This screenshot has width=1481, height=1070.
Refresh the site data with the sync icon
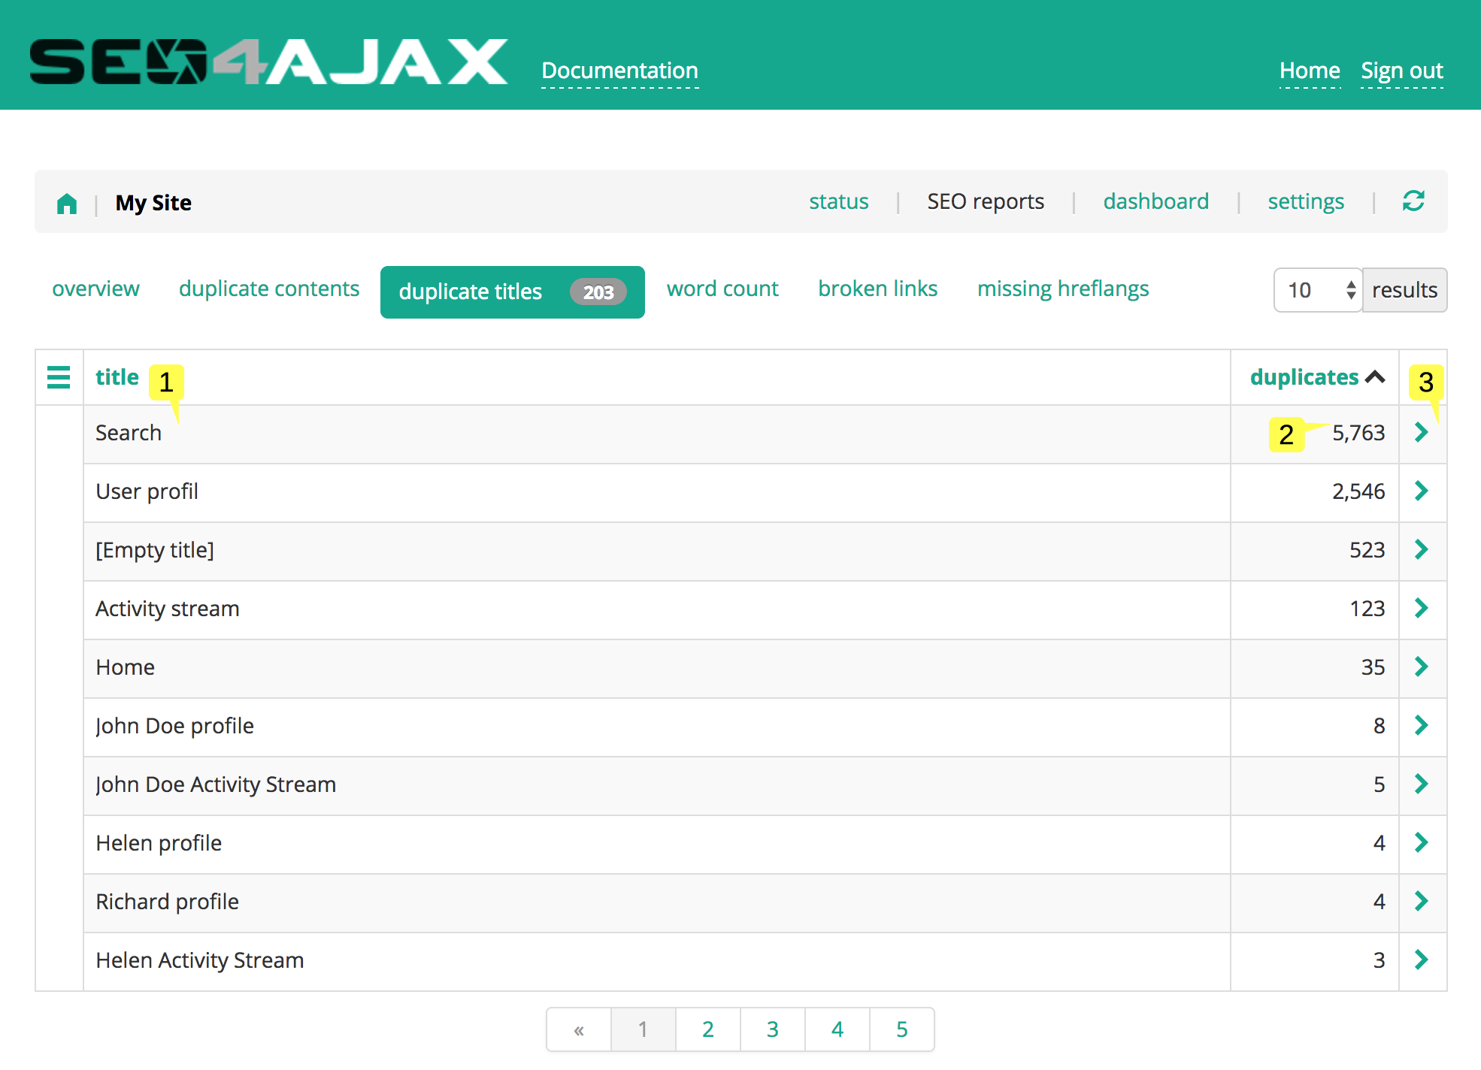point(1413,201)
